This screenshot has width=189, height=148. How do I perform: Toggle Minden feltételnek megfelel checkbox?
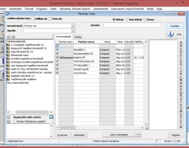coord(15,121)
